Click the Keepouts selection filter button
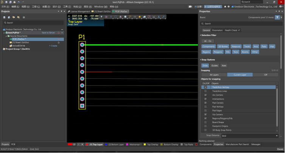This screenshot has width=285, height=153. tap(236, 46)
